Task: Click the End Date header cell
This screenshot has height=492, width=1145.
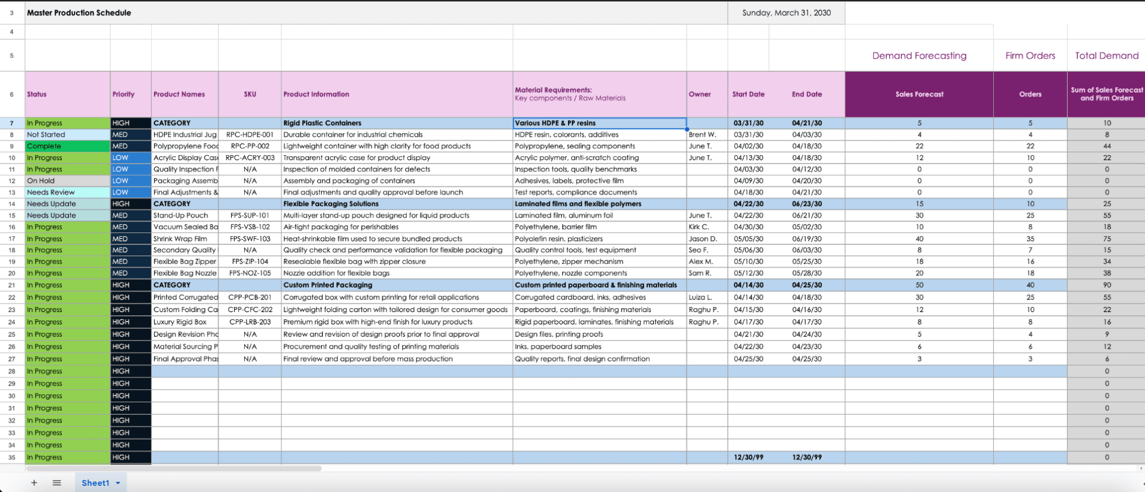Action: tap(807, 94)
